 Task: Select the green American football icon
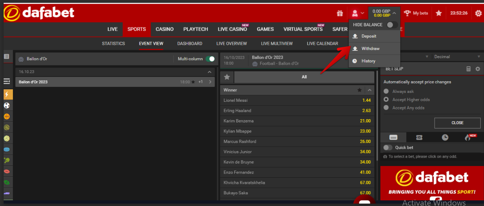click(7, 182)
